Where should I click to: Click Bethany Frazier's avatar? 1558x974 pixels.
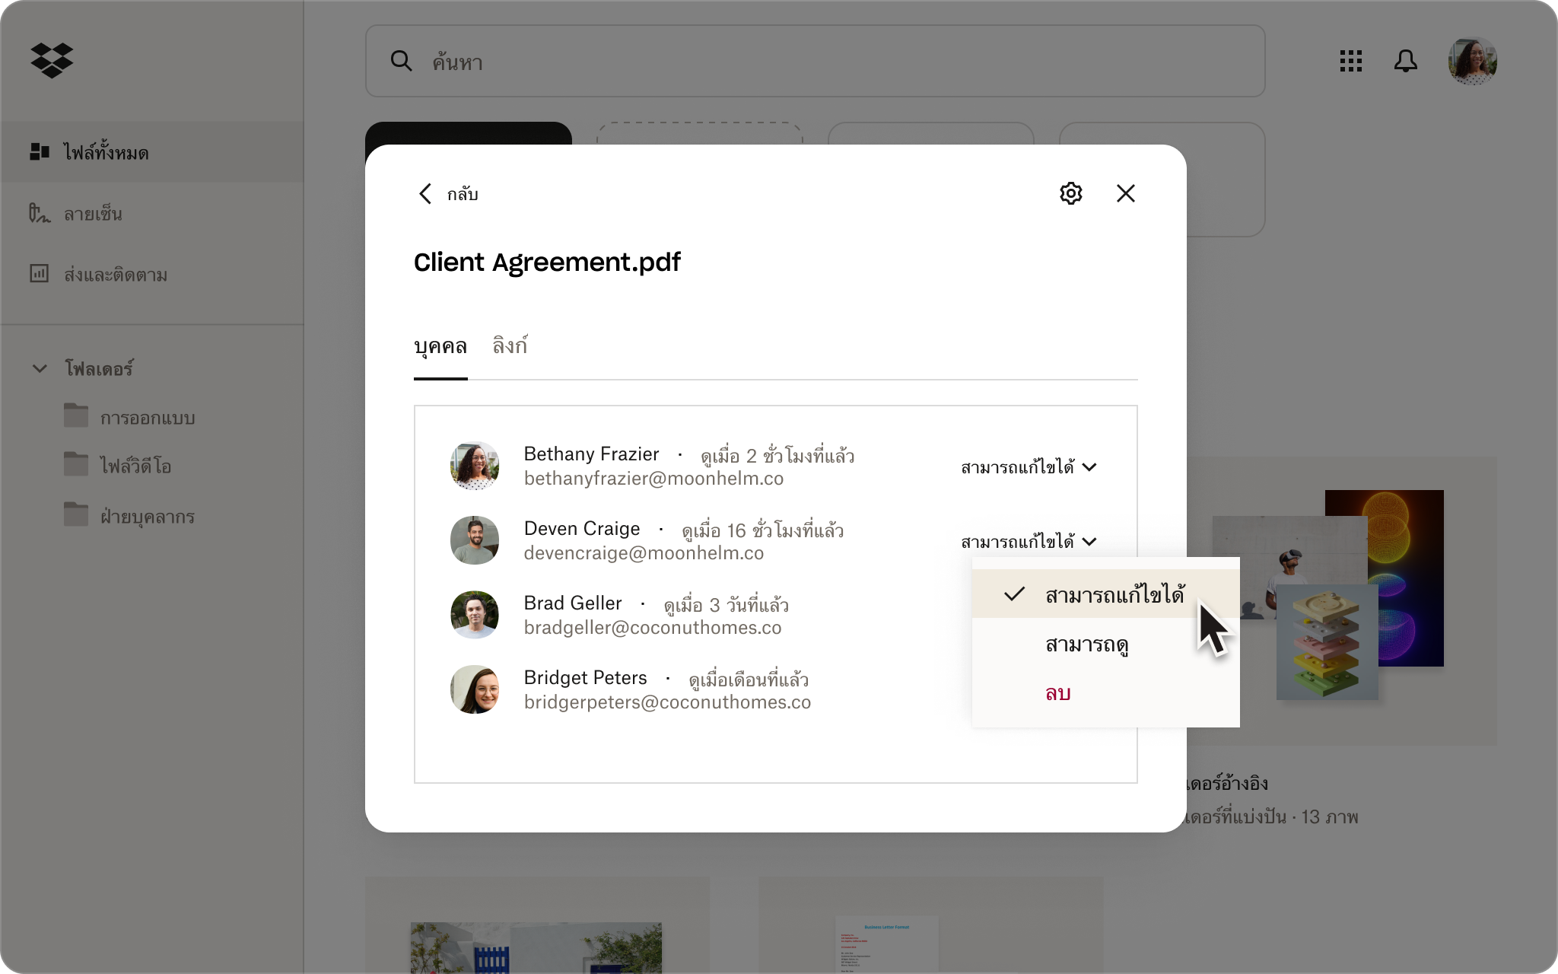click(x=475, y=466)
